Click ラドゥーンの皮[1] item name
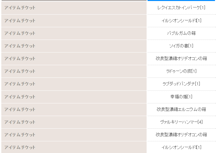The height and width of the screenshot is (153, 216). (181, 71)
